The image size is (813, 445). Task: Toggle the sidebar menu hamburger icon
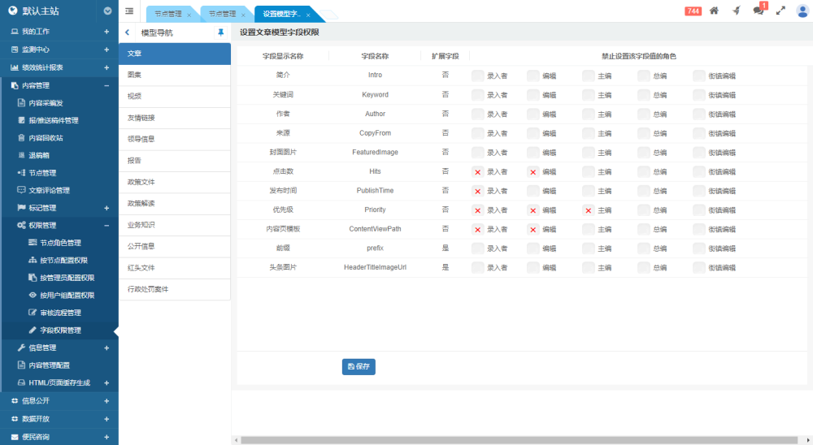pyautogui.click(x=129, y=11)
